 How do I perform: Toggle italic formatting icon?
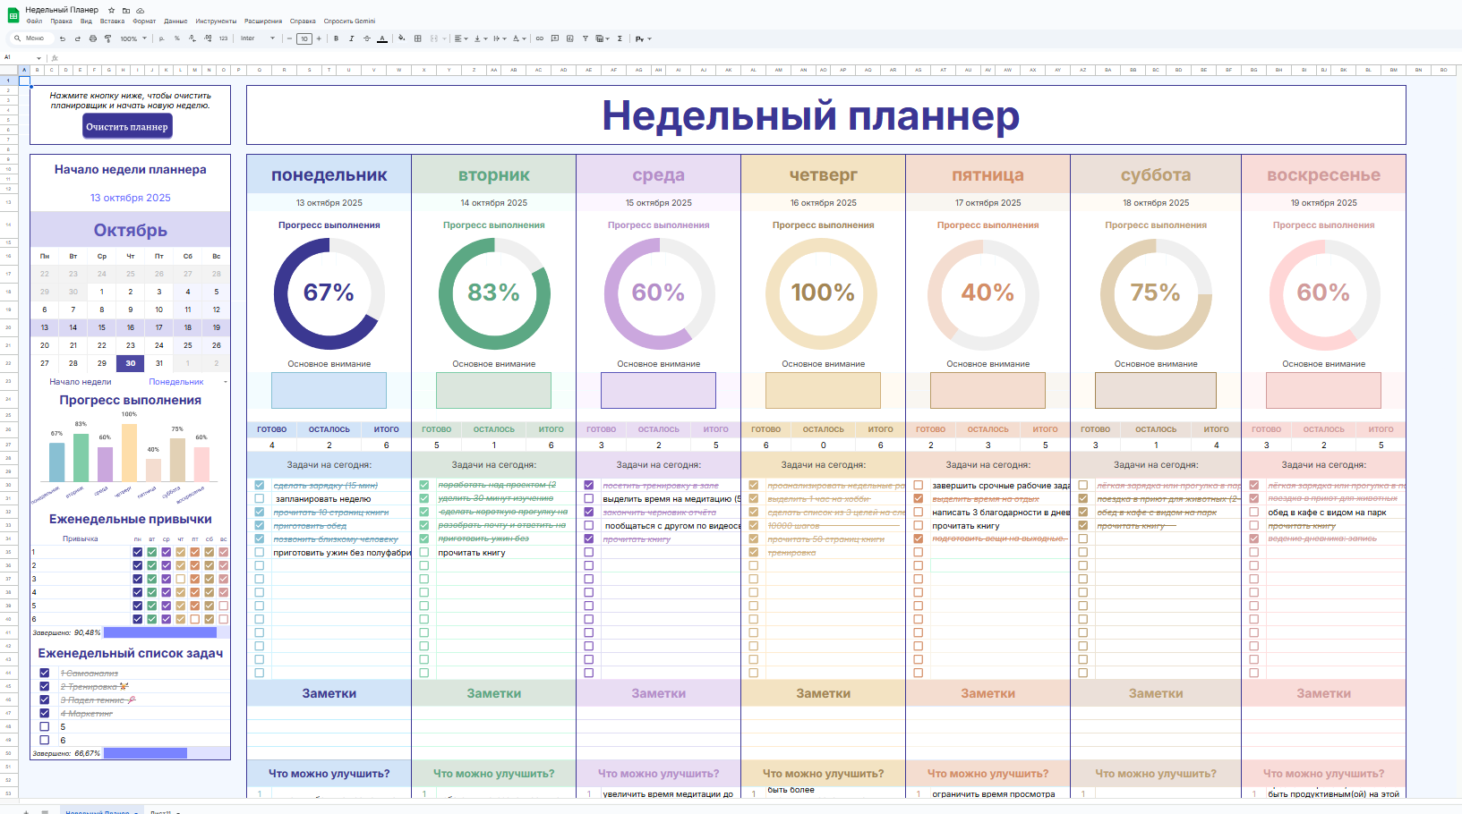point(351,38)
